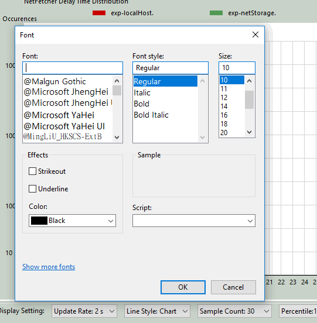317x323 pixels.
Task: Enable the Underline effect checkbox
Action: (32, 188)
